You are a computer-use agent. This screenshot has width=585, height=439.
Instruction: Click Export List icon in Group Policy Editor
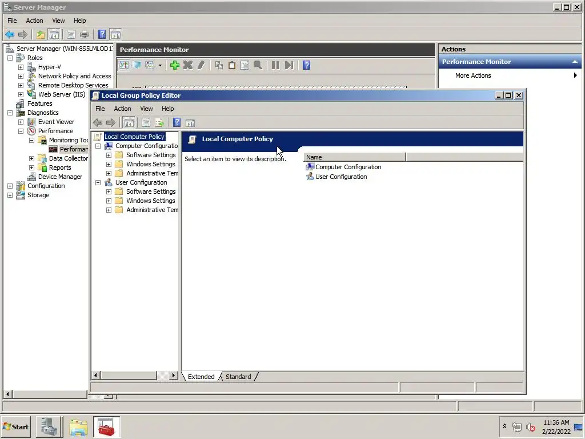[x=159, y=122]
